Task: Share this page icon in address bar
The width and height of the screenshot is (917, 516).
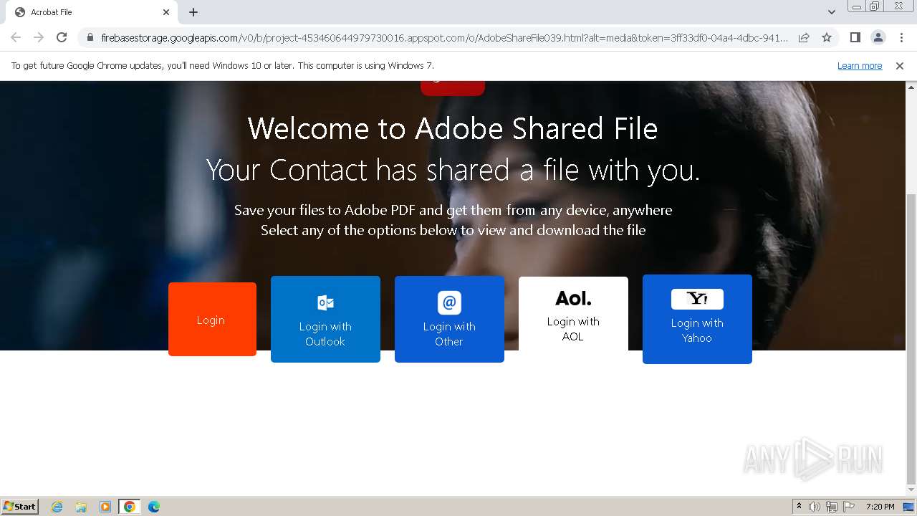Action: [804, 37]
